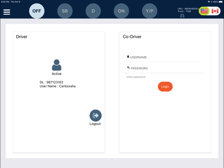Click the LMU number text
This screenshot has width=224, height=168.
point(188,9)
